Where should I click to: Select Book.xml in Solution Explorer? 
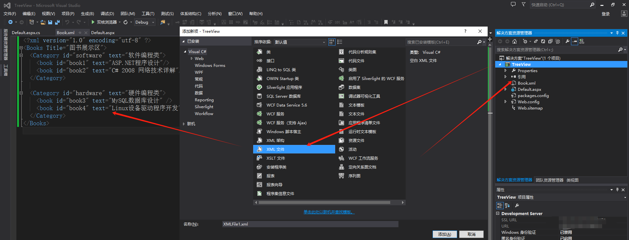(x=526, y=83)
